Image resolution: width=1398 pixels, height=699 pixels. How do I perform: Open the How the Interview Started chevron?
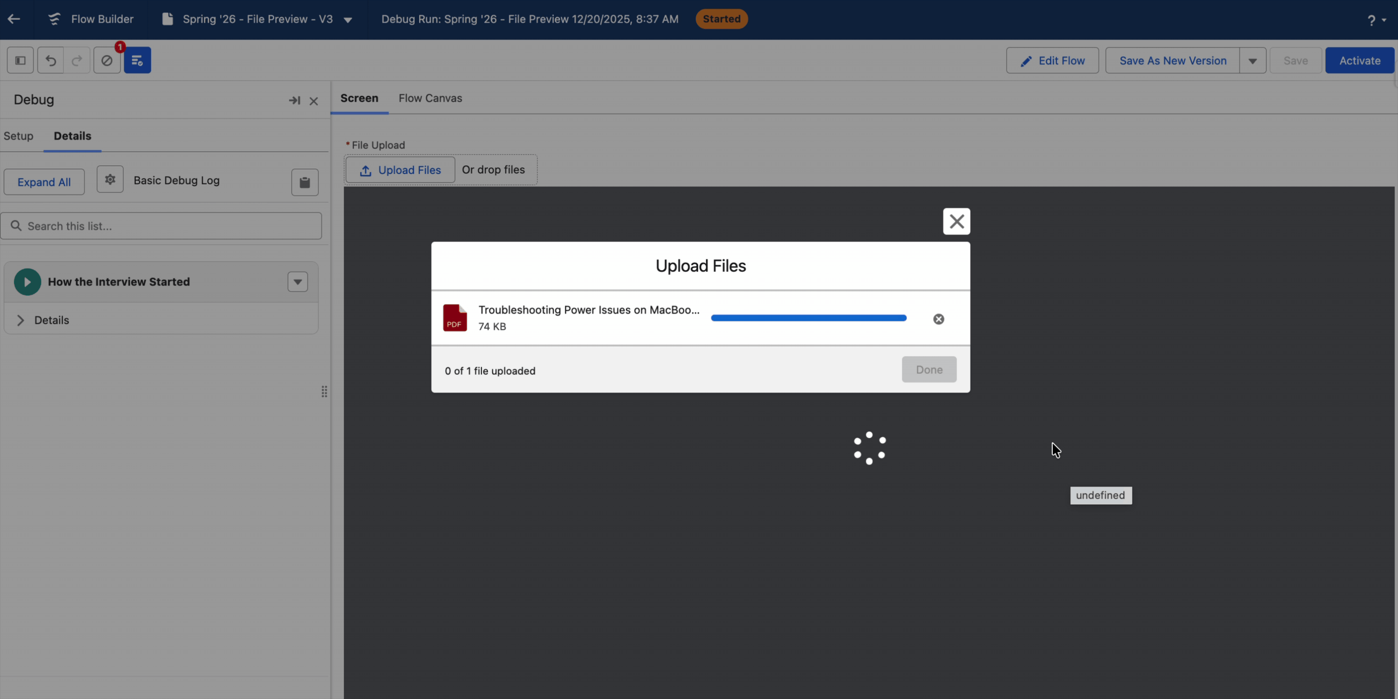tap(297, 282)
